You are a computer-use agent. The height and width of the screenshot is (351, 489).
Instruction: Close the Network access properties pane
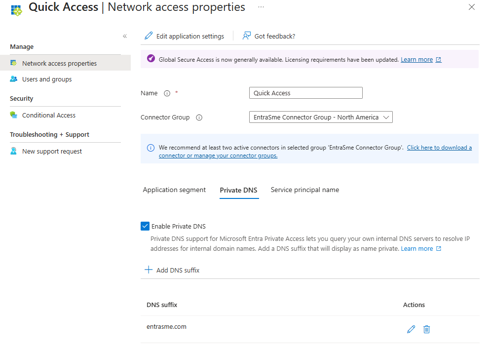pyautogui.click(x=472, y=7)
